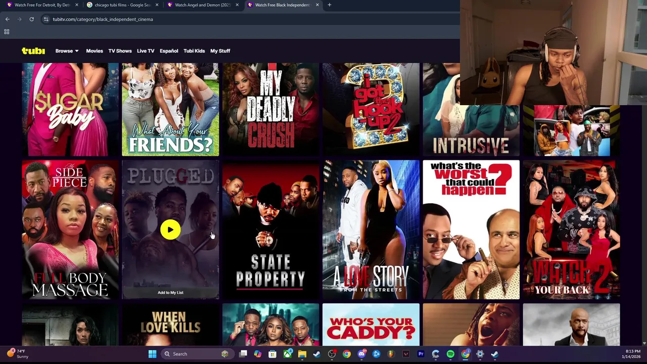The width and height of the screenshot is (647, 364).
Task: Select My Deadly Crush movie poster
Action: click(270, 109)
